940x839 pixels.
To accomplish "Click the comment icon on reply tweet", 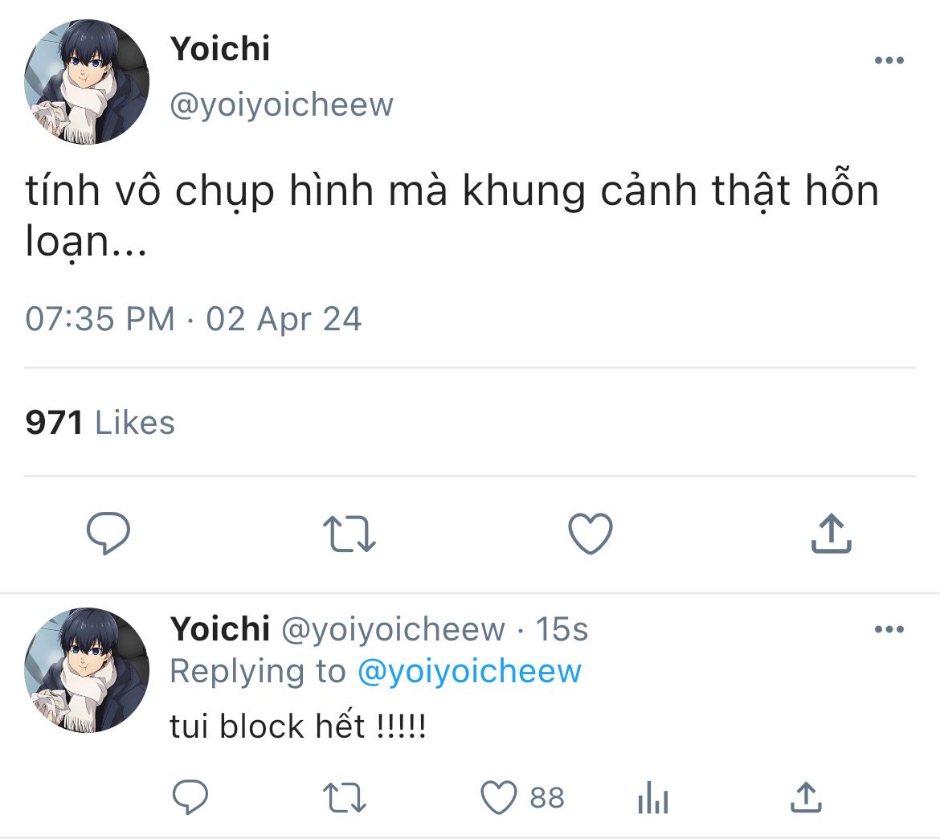I will tap(190, 797).
